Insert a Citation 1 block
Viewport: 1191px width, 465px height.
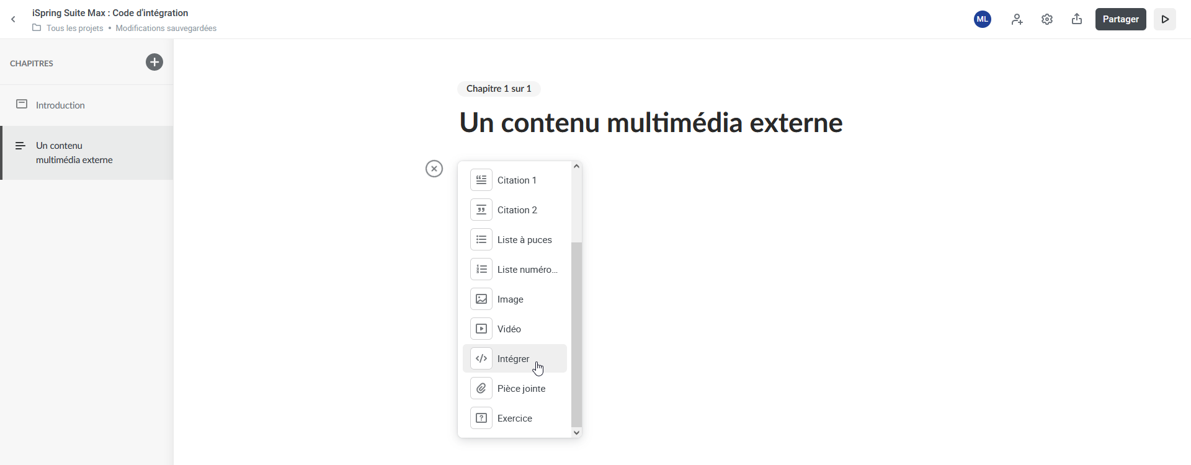[x=515, y=180]
